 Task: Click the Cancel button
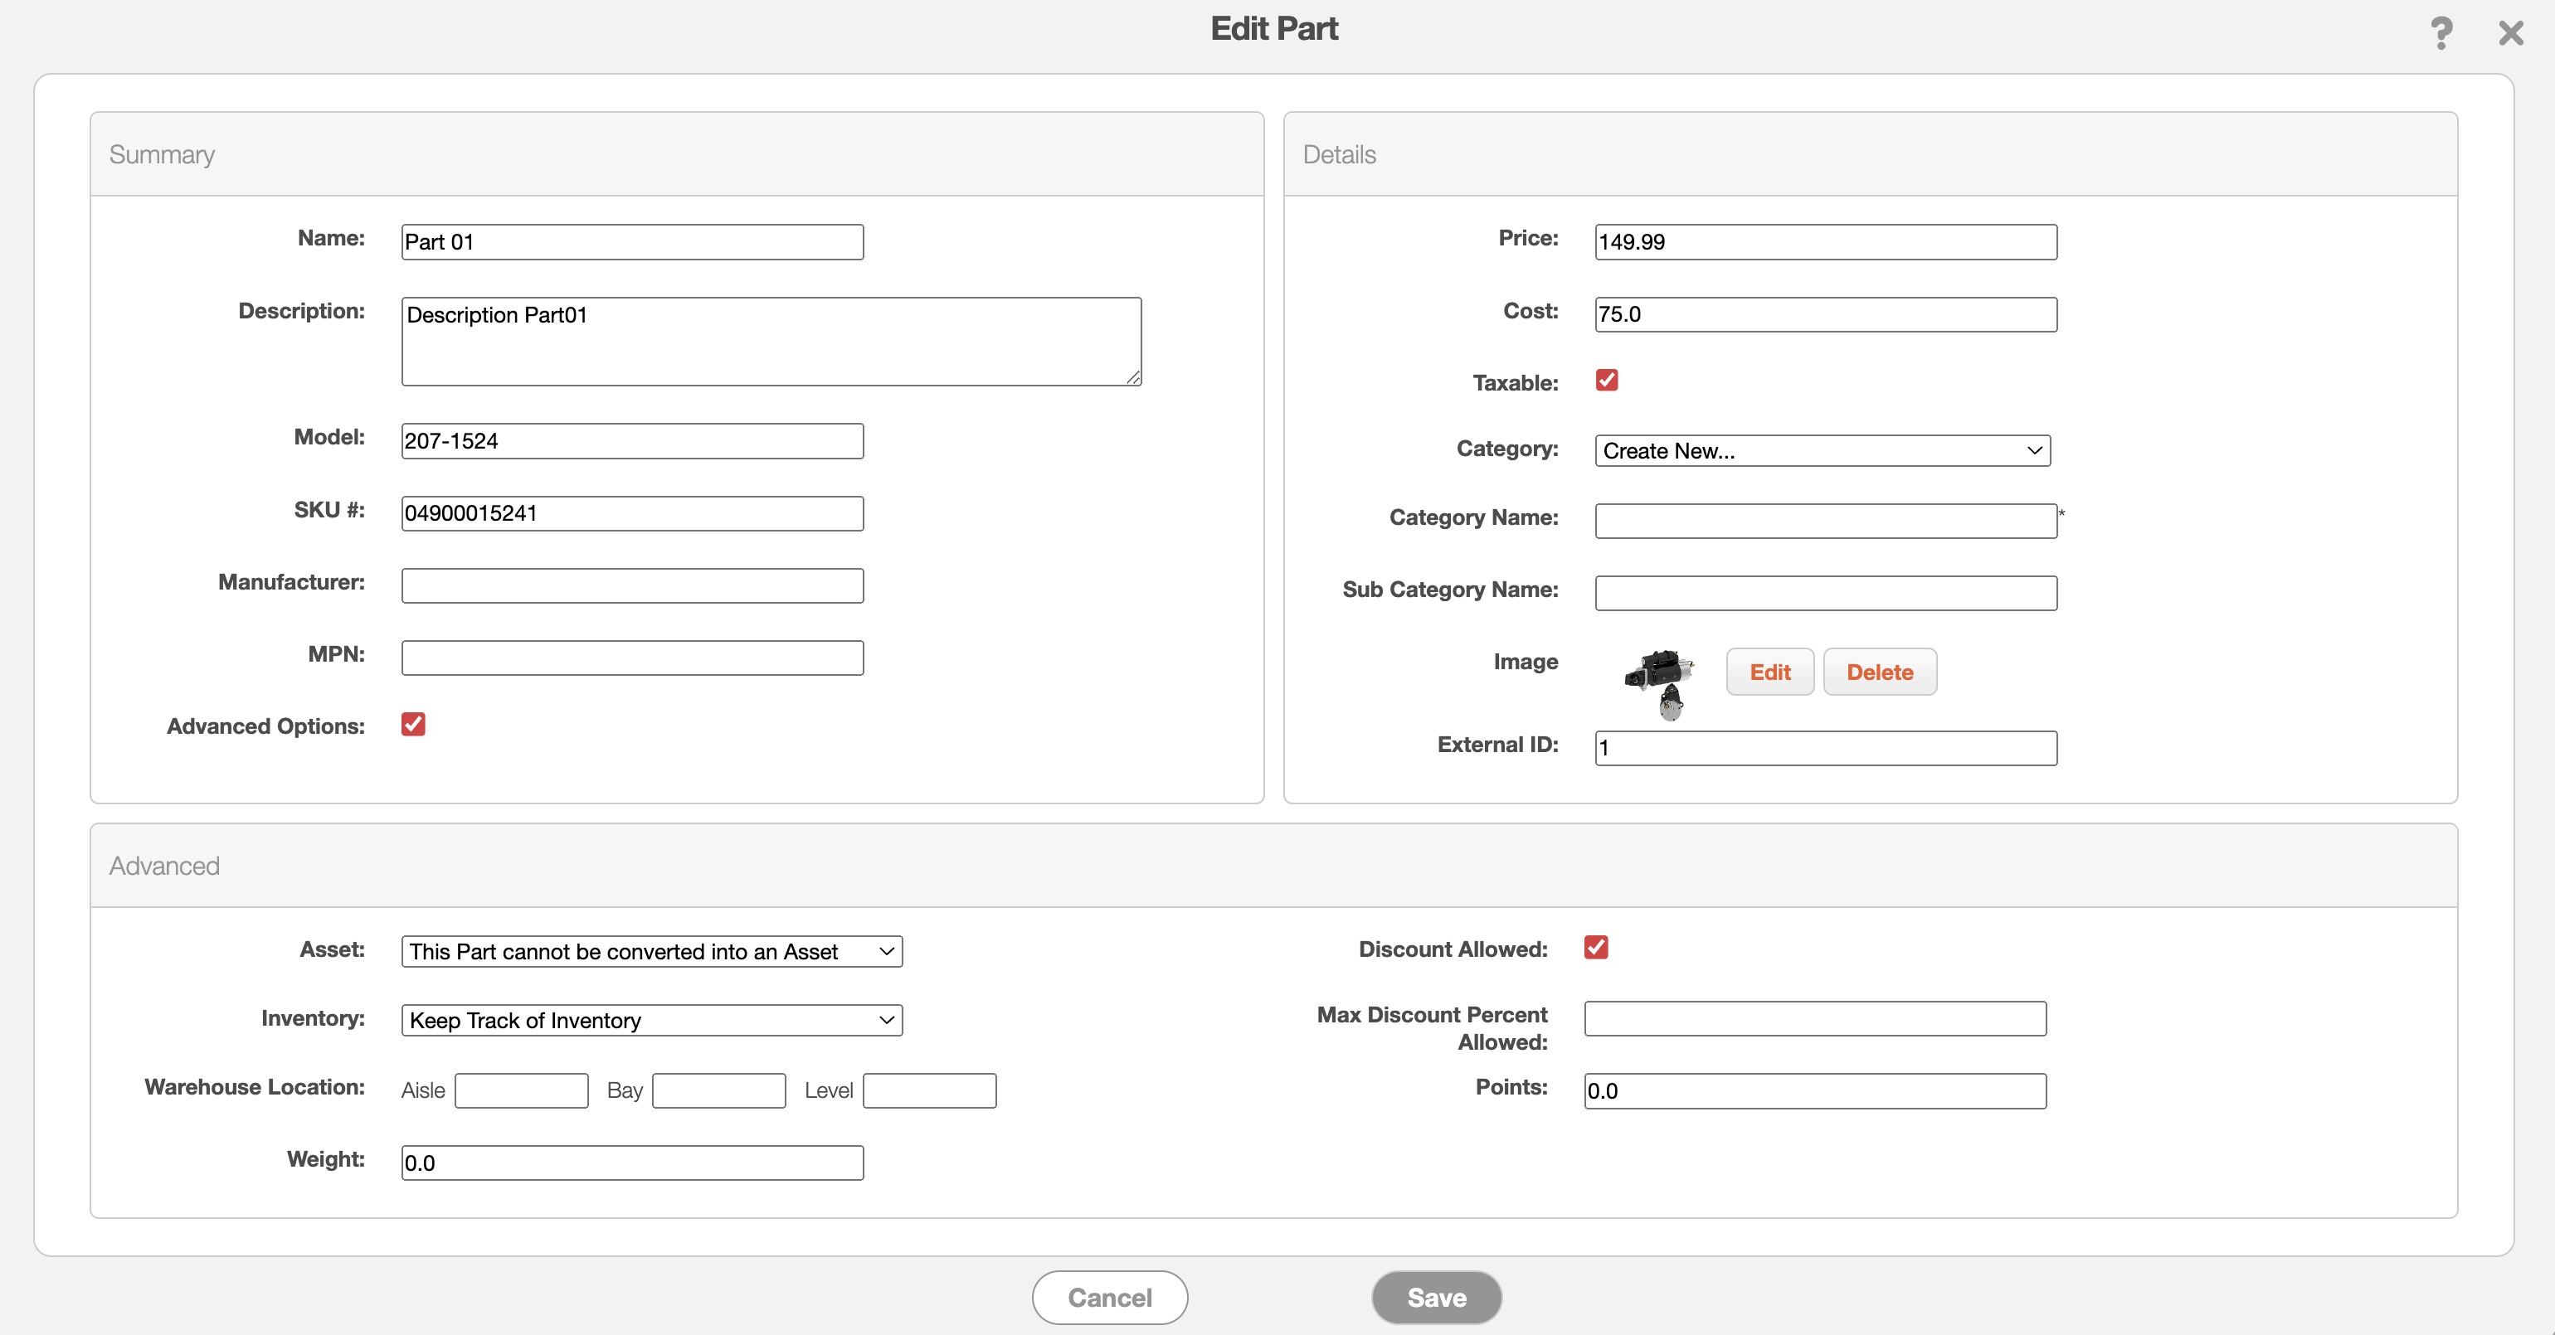point(1109,1298)
